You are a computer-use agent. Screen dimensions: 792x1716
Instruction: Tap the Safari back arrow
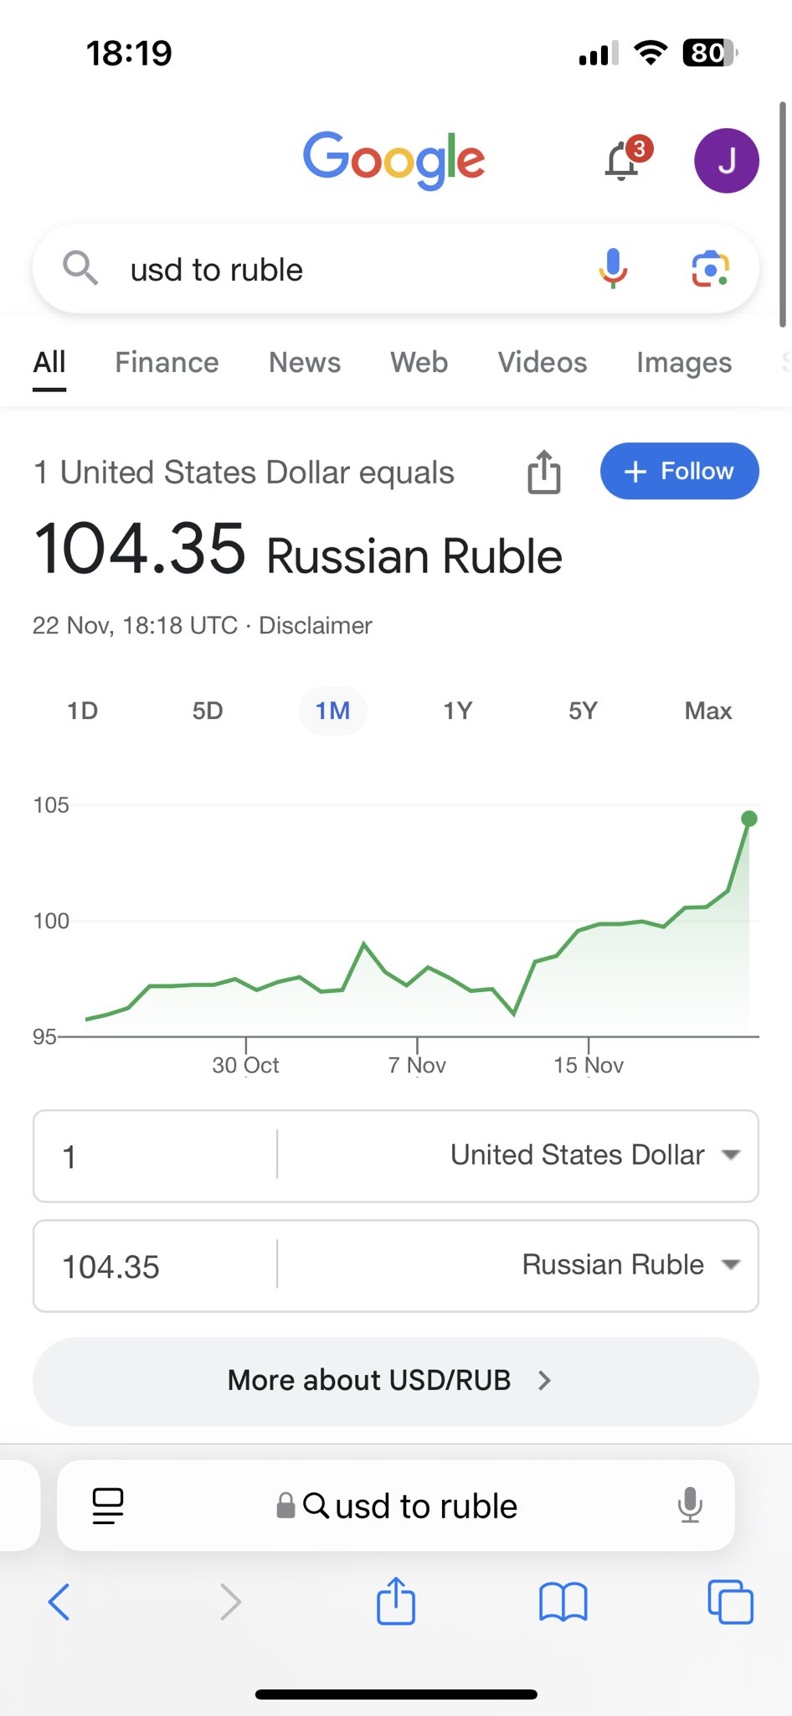pos(59,1602)
